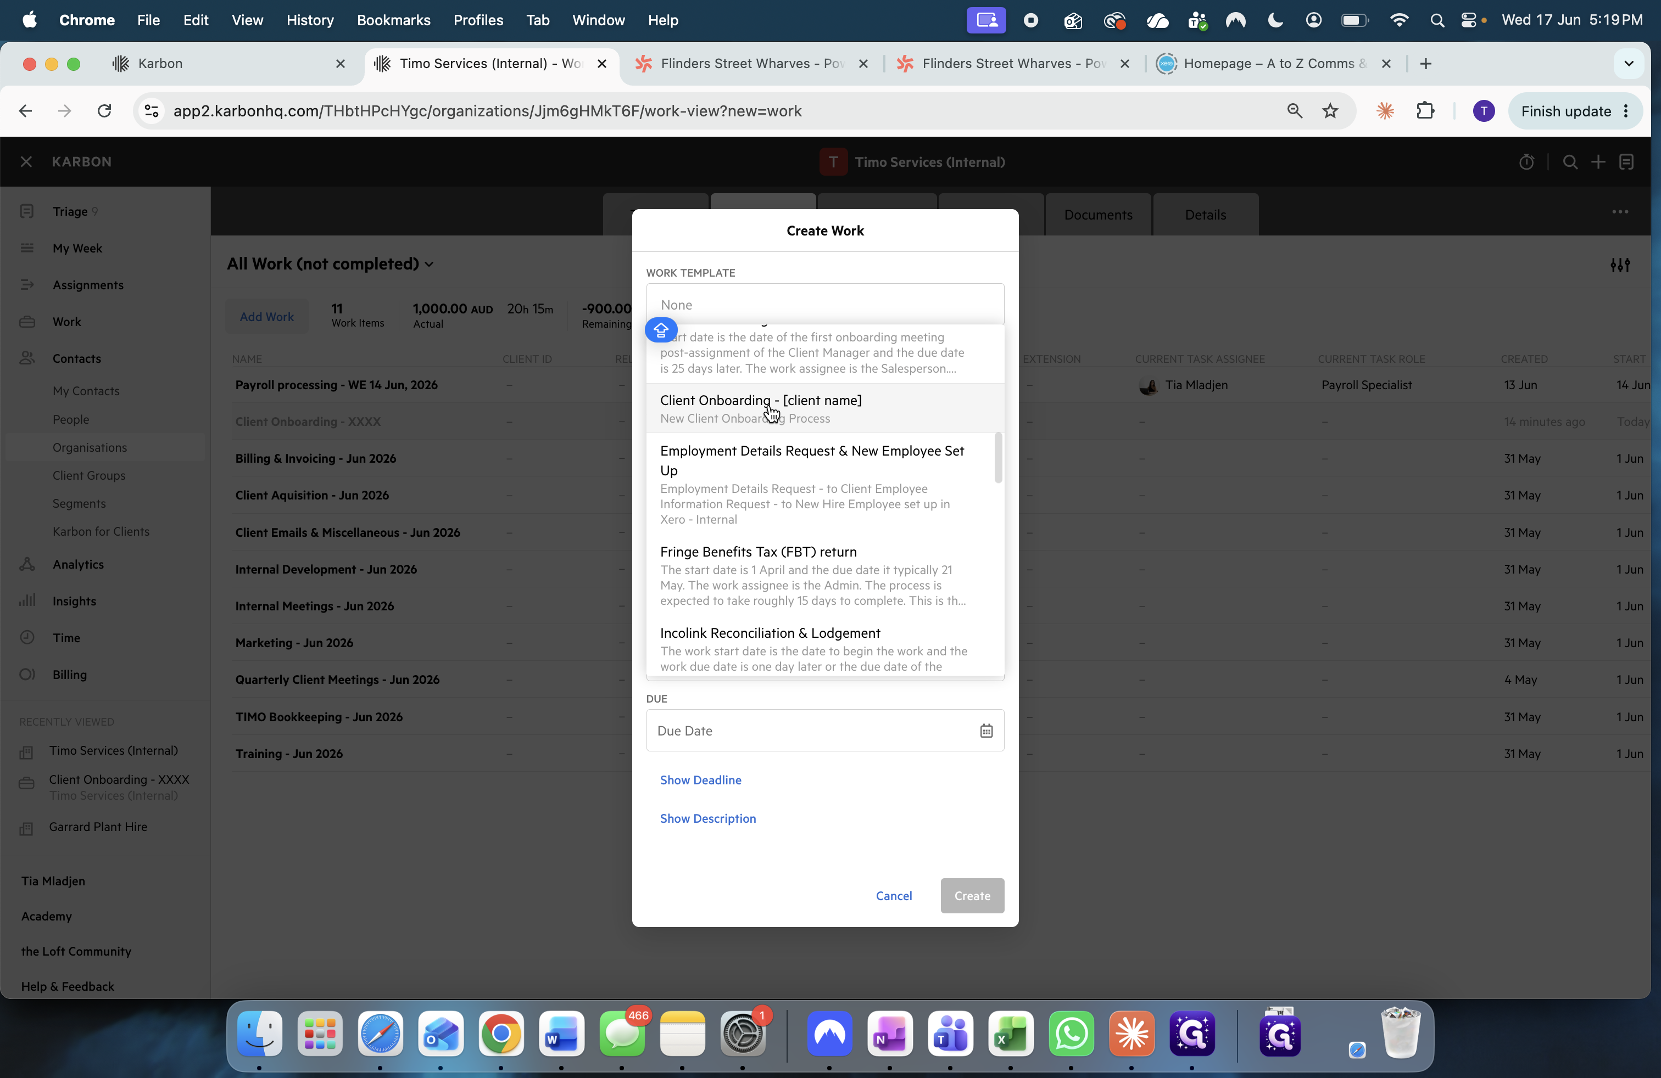Click the plus add icon in Karbon header

[x=1598, y=162]
